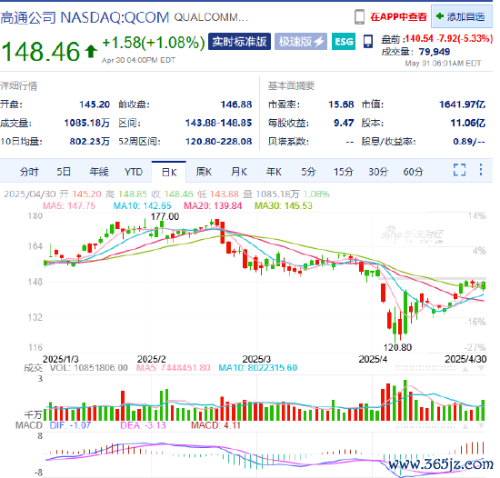Click the 市值 value 1641.97亿
Viewport: 500px width, 478px height.
pyautogui.click(x=462, y=105)
